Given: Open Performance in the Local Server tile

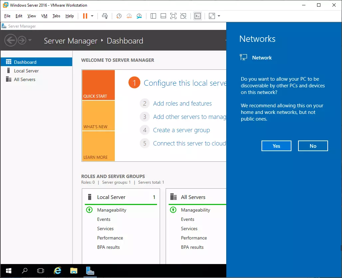Looking at the screenshot, I should point(110,238).
